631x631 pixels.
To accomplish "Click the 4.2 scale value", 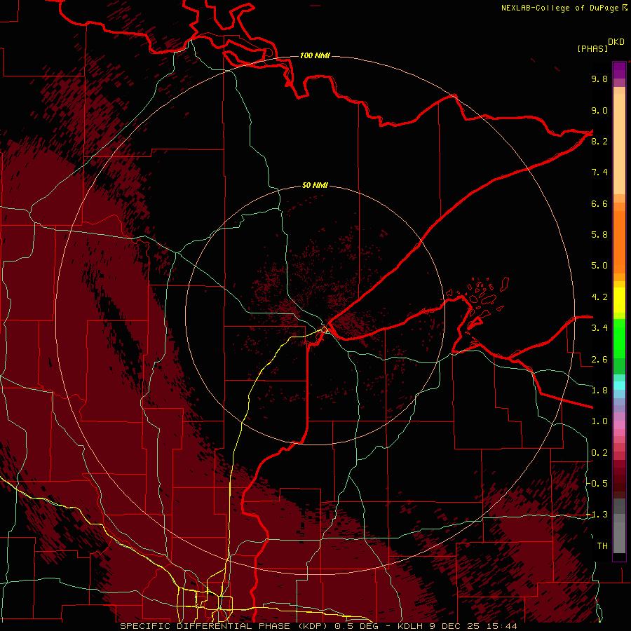I will point(599,297).
